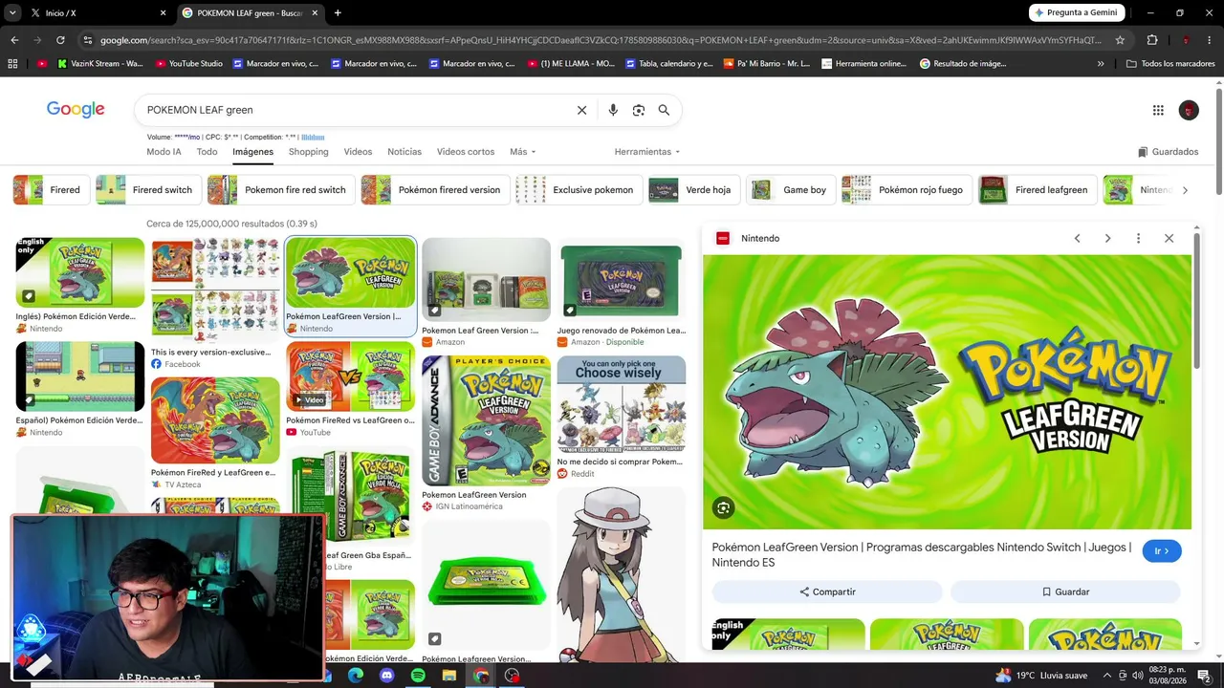Open the FireRed vs LeafGreen YouTube video thumbnail
Image resolution: width=1224 pixels, height=688 pixels.
(351, 377)
